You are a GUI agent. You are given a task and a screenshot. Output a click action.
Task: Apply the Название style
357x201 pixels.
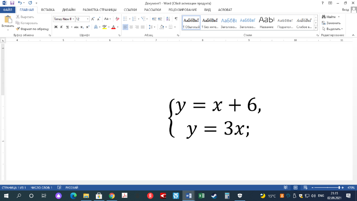(267, 22)
